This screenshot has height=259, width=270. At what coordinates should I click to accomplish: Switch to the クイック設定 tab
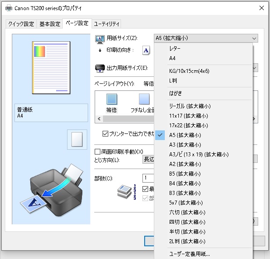(x=21, y=24)
